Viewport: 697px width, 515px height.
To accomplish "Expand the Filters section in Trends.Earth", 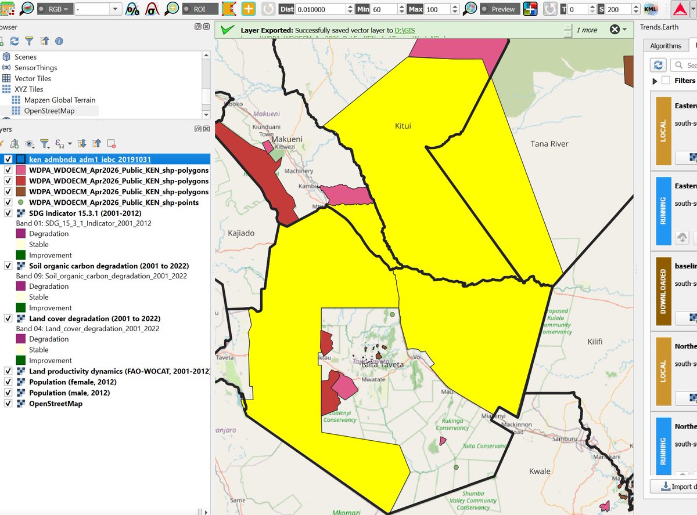I will tap(655, 81).
